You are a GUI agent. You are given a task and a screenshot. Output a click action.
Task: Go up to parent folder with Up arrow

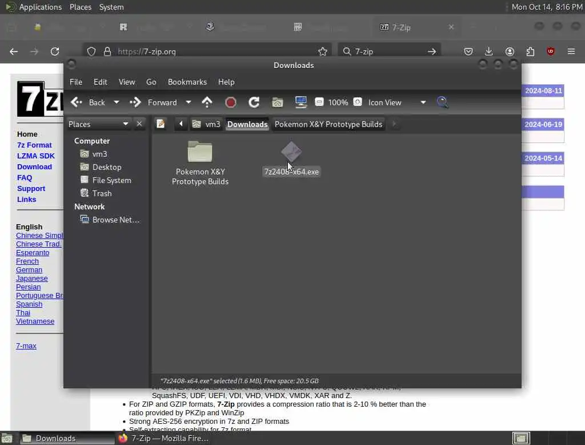tap(207, 102)
